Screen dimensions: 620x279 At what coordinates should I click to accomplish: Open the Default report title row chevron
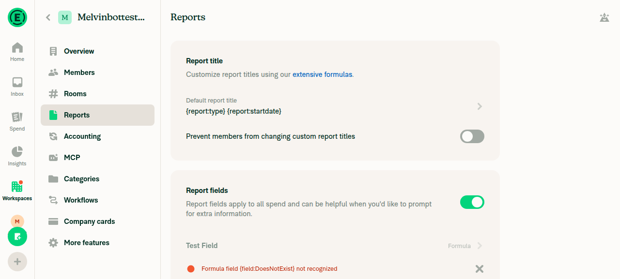[x=480, y=106]
